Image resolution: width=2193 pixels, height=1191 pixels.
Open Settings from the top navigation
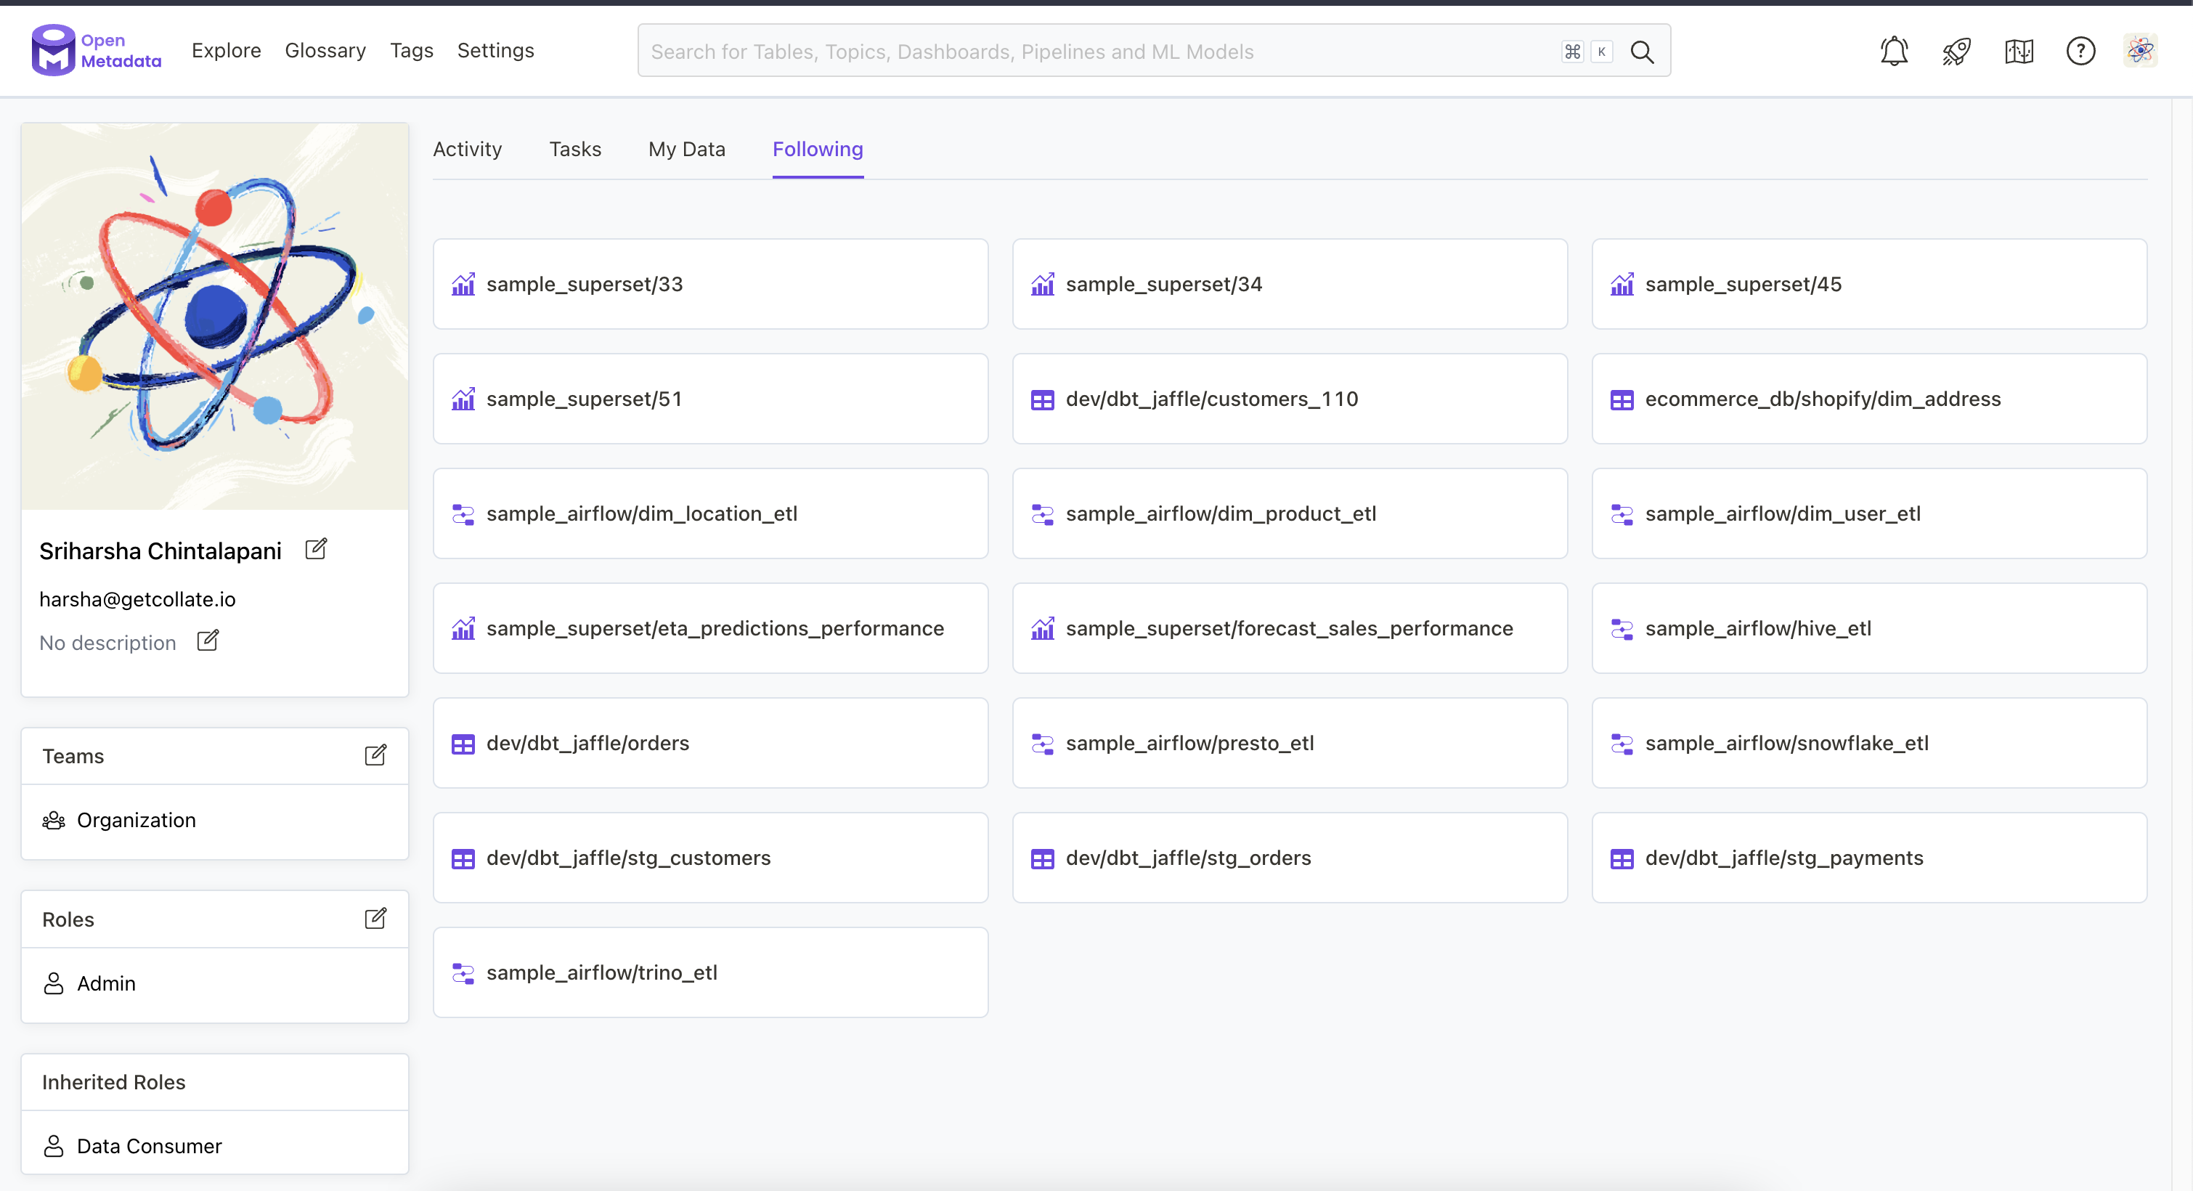tap(495, 50)
